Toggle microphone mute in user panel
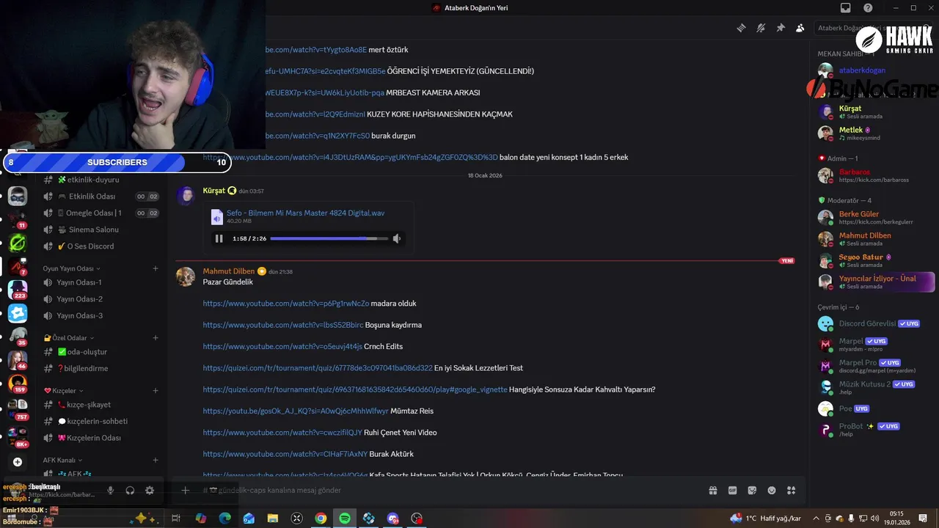 (x=111, y=491)
